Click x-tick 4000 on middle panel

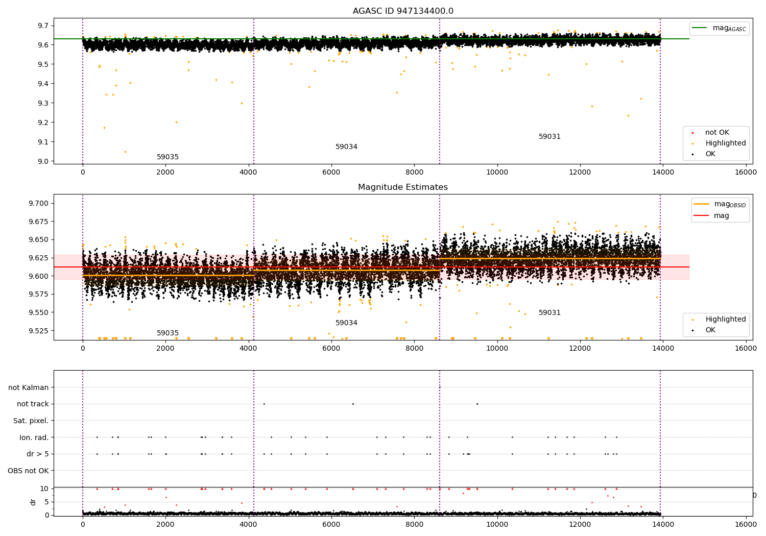(x=248, y=348)
